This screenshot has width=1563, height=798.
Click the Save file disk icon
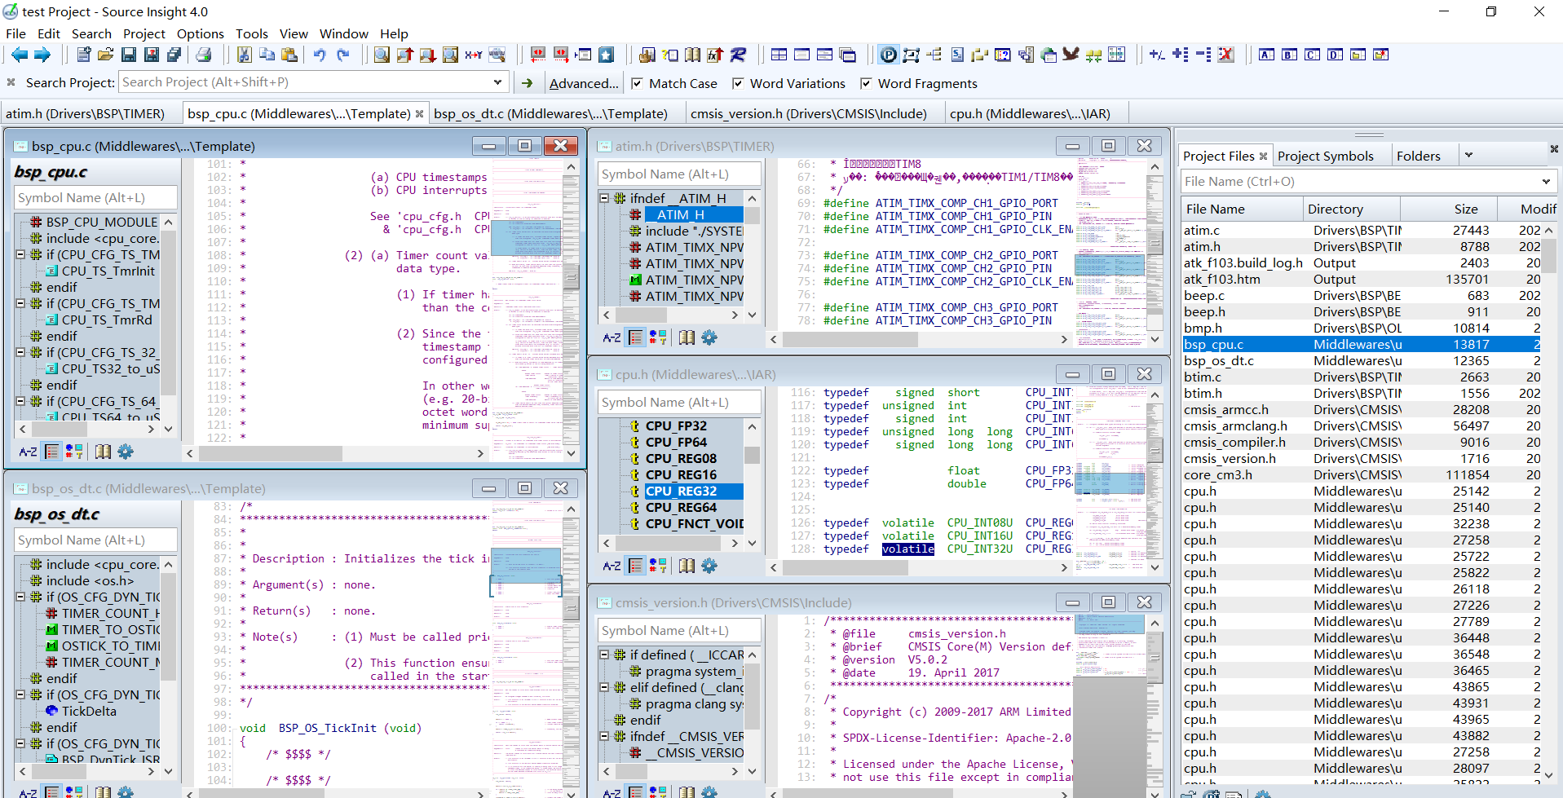point(128,55)
